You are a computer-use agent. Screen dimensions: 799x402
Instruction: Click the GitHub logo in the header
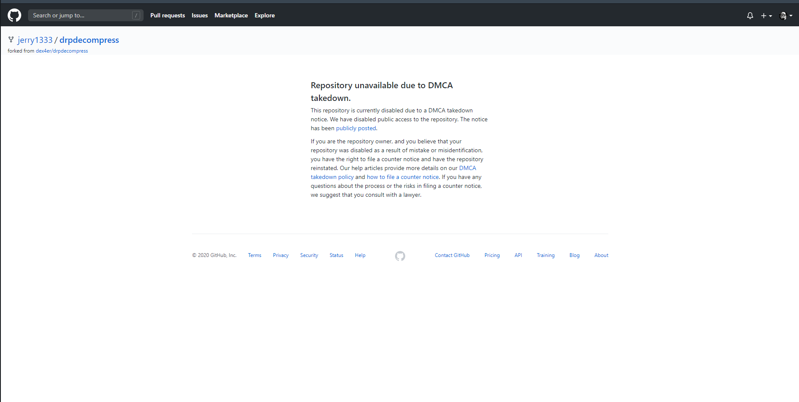point(14,15)
